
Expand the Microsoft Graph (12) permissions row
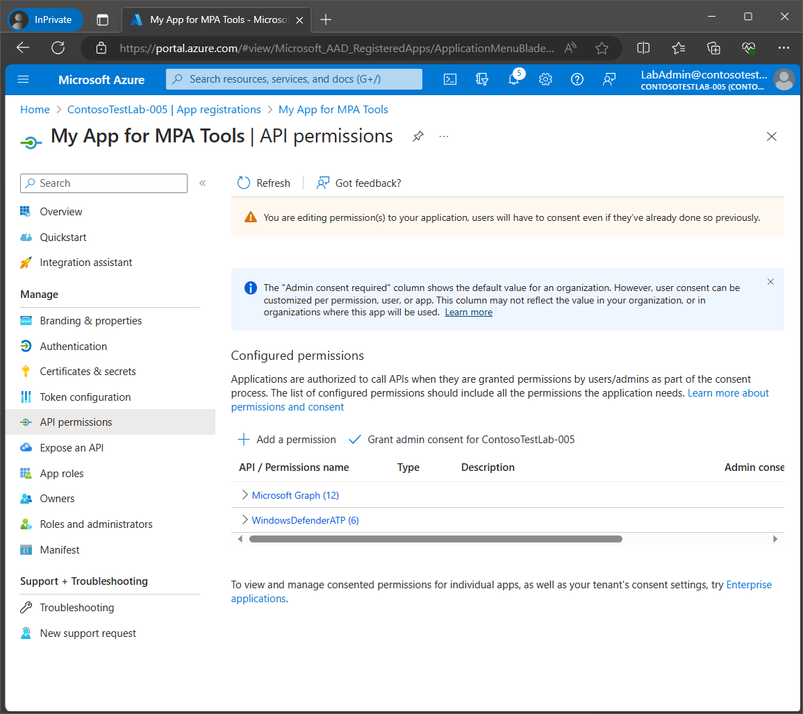(x=245, y=495)
